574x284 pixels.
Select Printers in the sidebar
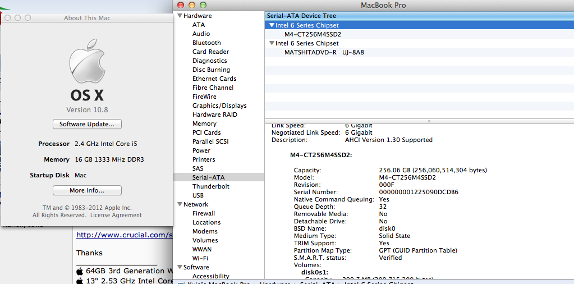tap(204, 159)
